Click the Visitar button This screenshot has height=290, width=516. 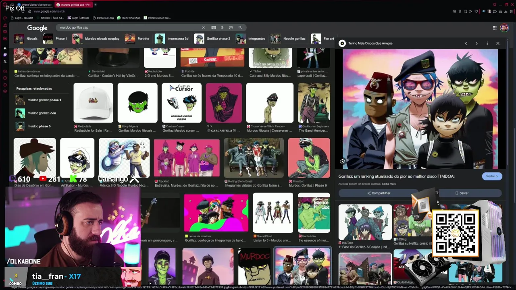point(492,176)
